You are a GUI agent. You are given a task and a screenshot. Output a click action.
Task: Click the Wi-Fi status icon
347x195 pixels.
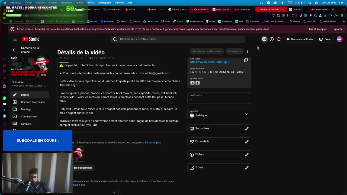(282, 2)
